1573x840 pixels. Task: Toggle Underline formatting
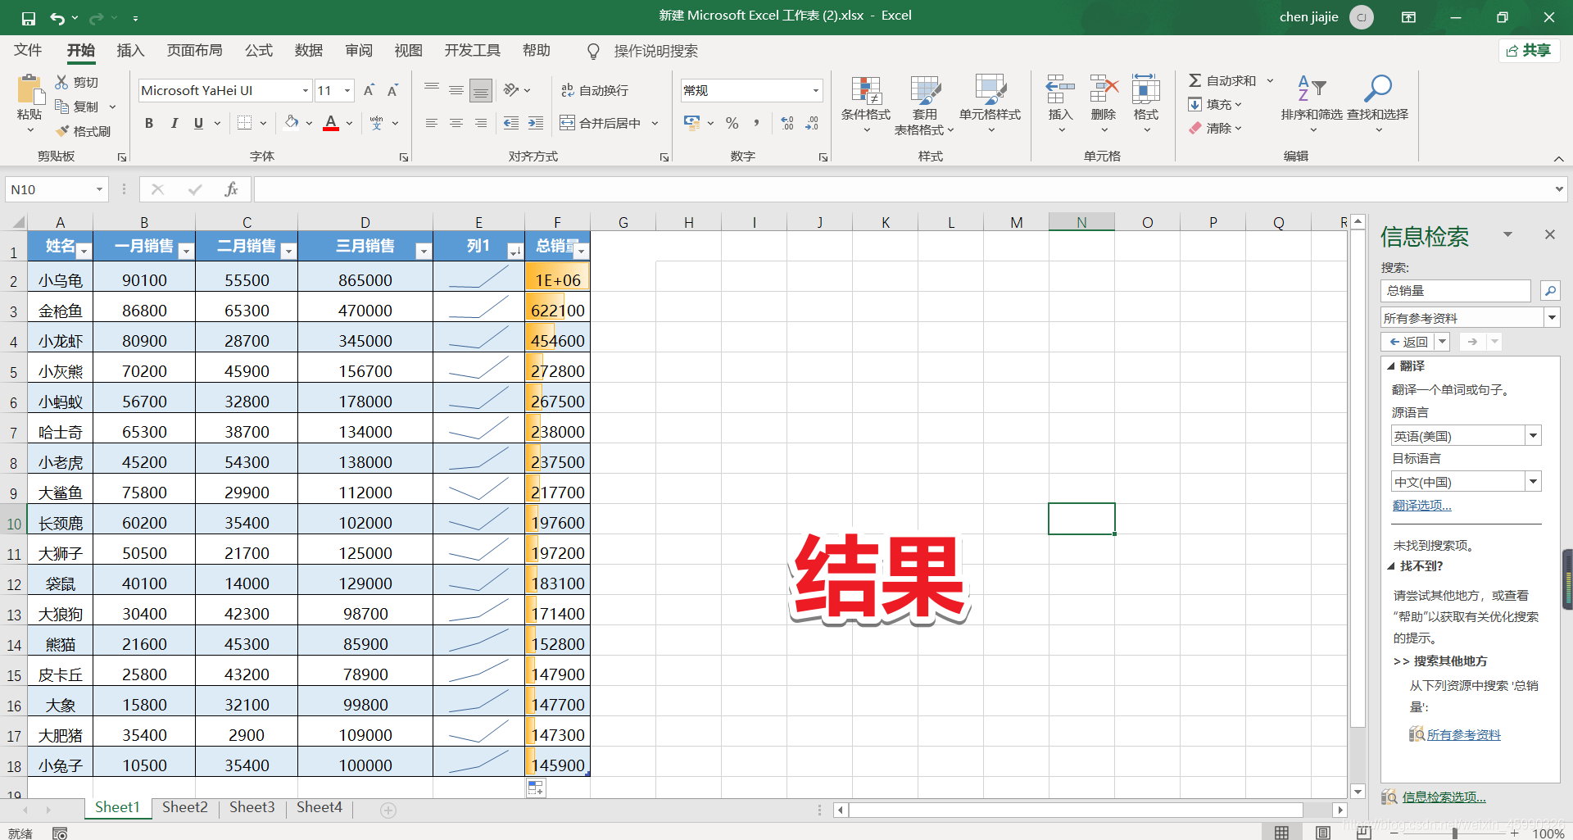198,123
